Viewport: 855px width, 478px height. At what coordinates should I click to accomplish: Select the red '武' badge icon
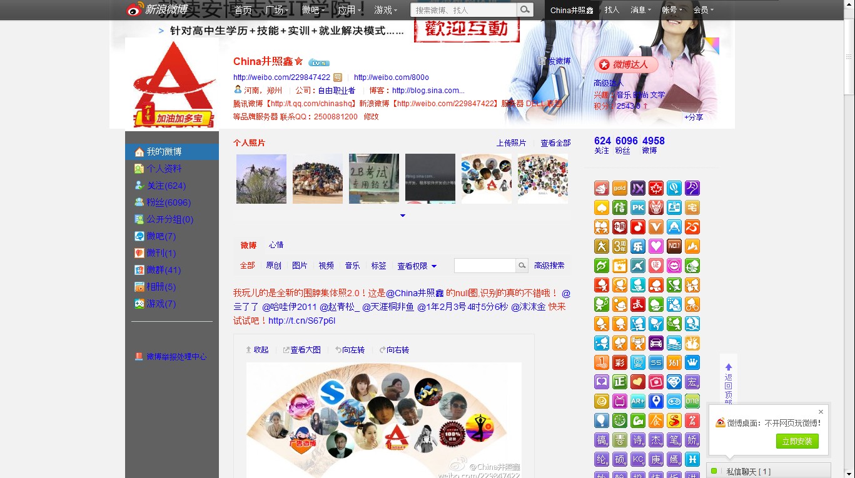pyautogui.click(x=638, y=304)
